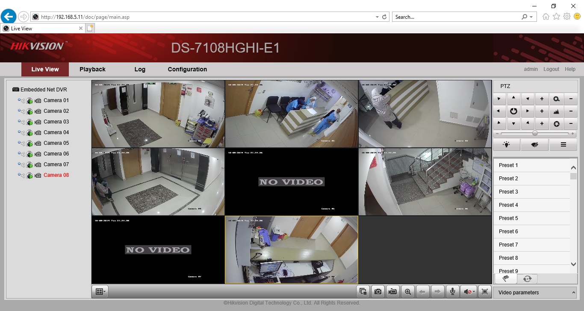The height and width of the screenshot is (311, 584).
Task: Switch to patrol tab below preset list
Action: pos(527,279)
